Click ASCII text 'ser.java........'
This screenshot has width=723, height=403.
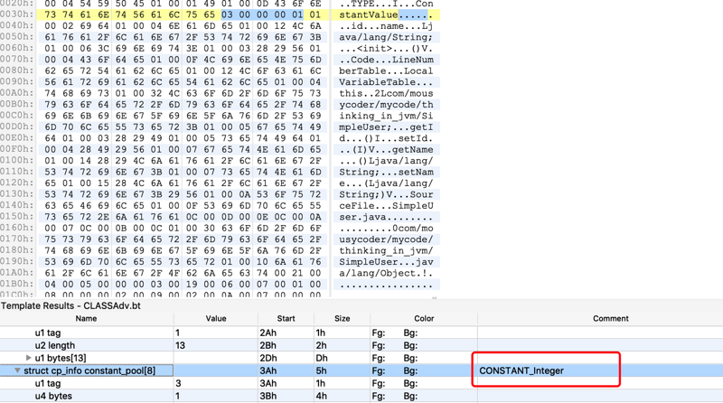(x=386, y=217)
